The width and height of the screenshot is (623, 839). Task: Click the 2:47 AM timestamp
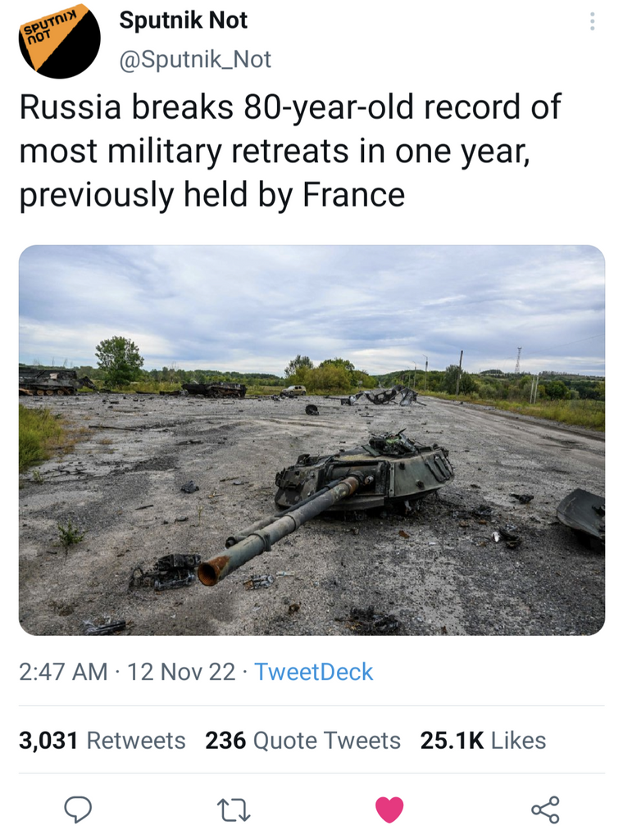click(x=63, y=672)
